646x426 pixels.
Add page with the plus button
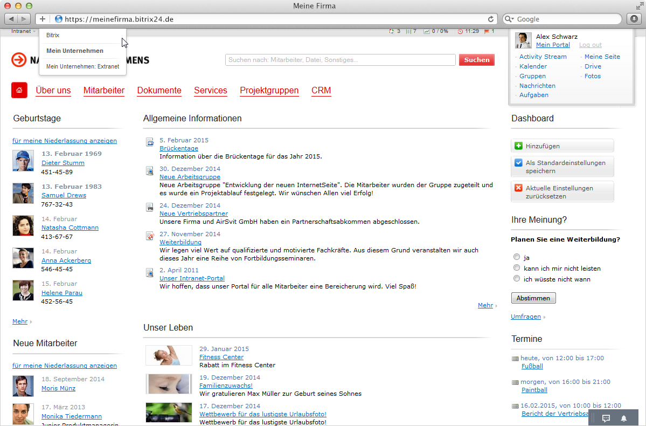43,19
